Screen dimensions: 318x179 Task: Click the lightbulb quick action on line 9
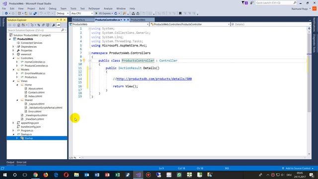click(x=84, y=61)
